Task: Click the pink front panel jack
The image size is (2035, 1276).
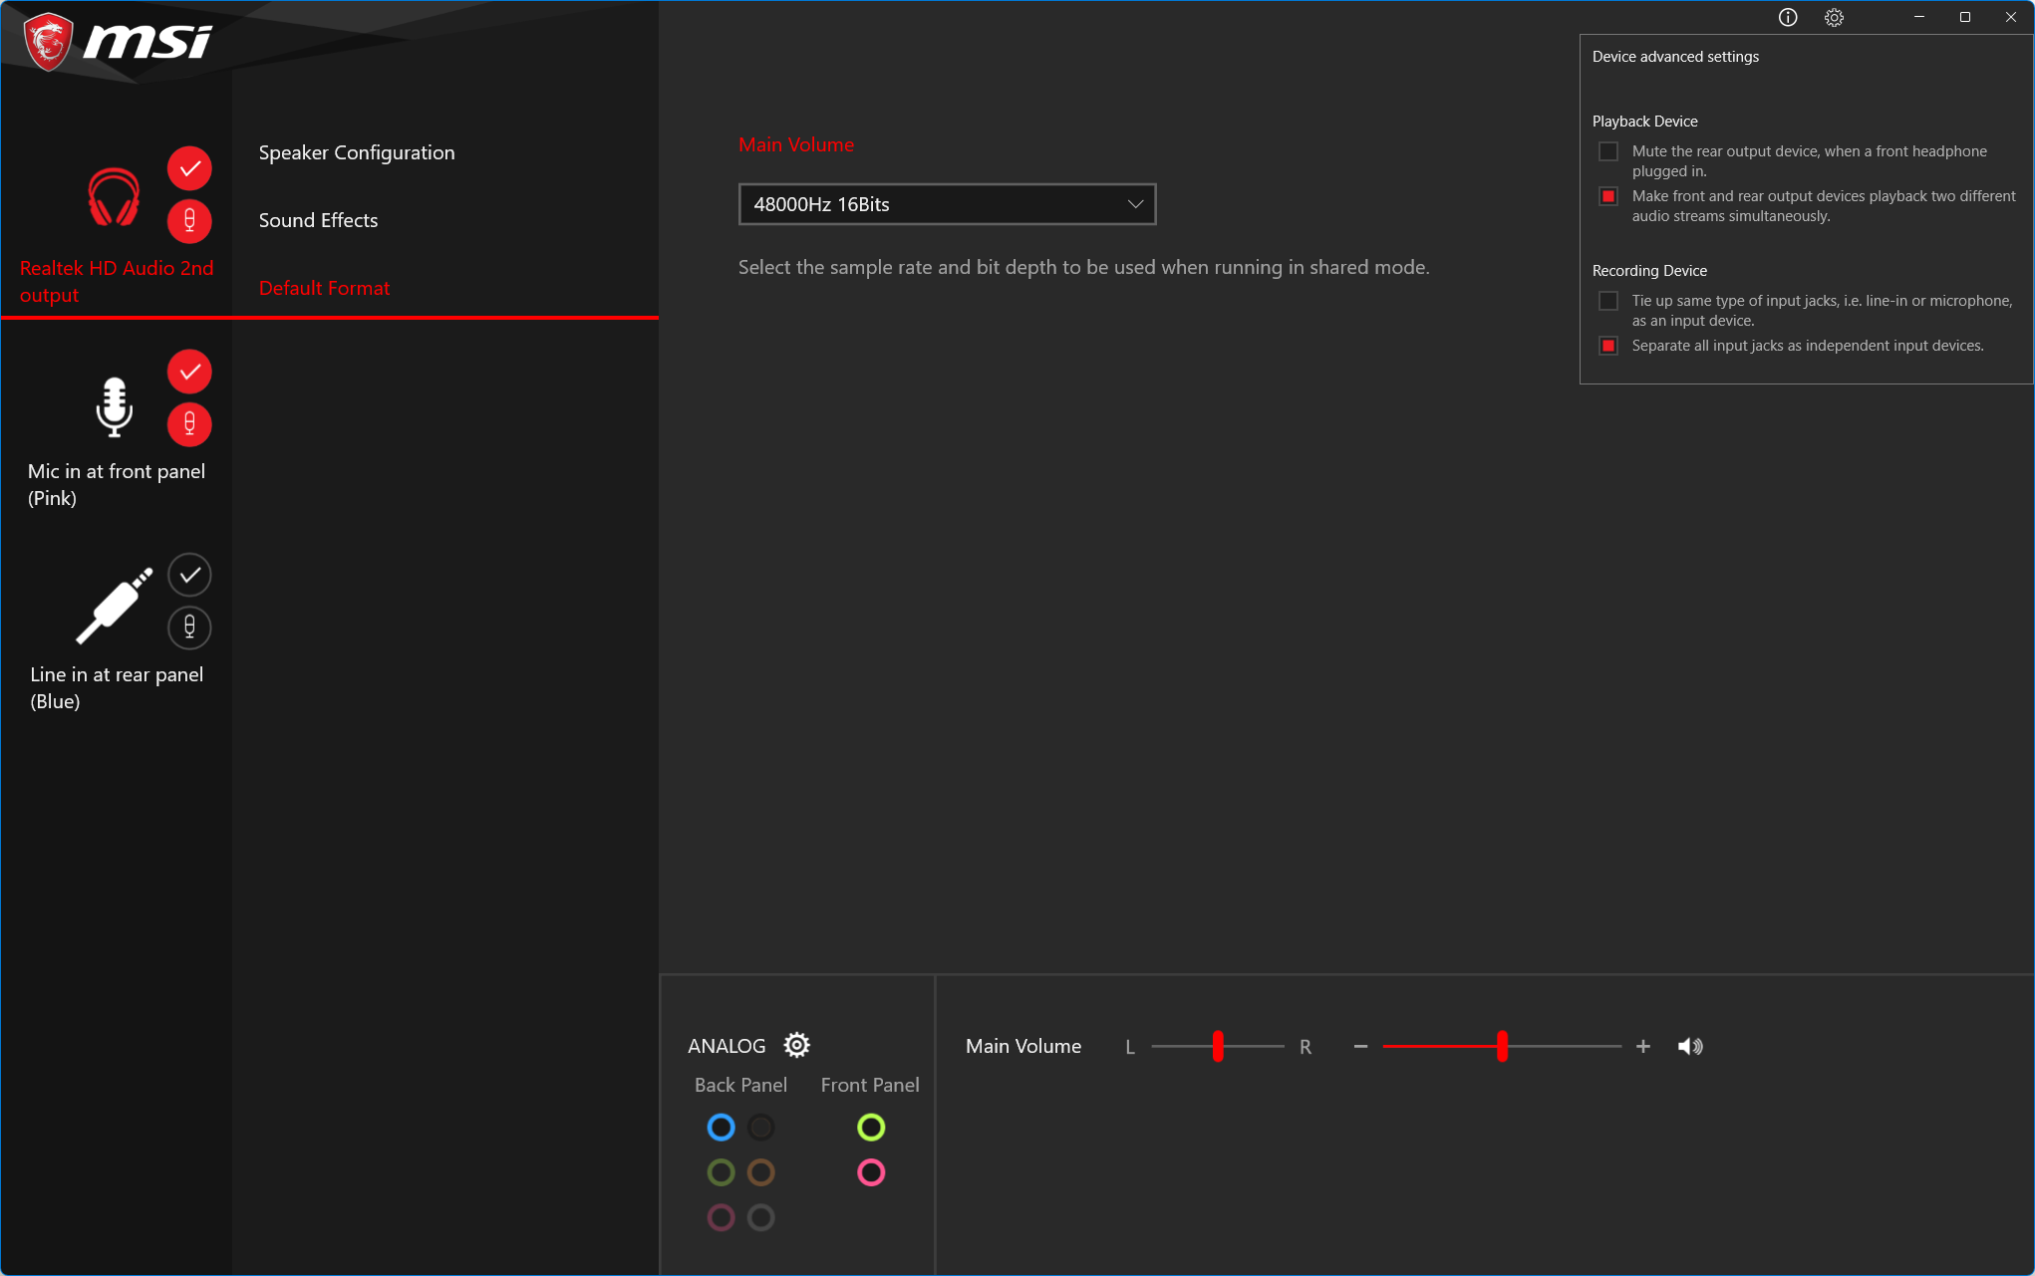Action: click(x=871, y=1172)
